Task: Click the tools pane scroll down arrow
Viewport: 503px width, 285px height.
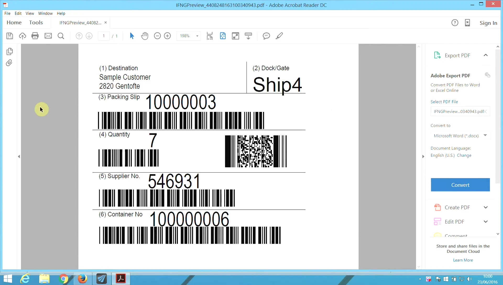Action: pyautogui.click(x=498, y=234)
